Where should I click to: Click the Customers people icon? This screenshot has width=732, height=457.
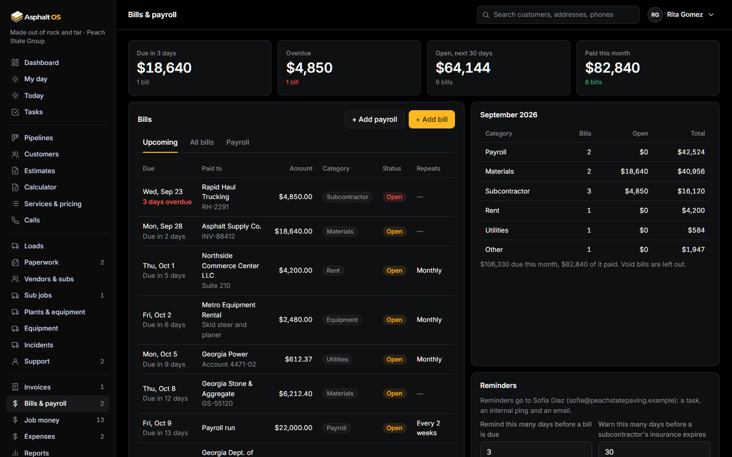(x=15, y=154)
